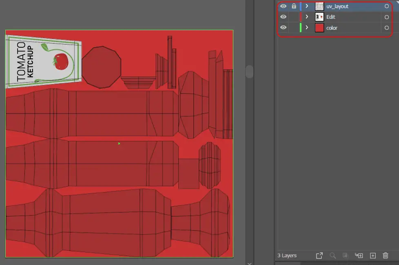Click the green artboard center point marker

pyautogui.click(x=119, y=144)
